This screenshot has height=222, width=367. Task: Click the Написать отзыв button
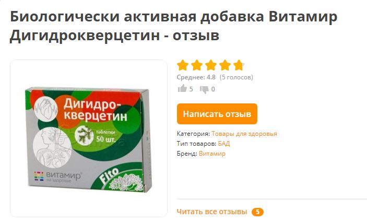pos(217,114)
